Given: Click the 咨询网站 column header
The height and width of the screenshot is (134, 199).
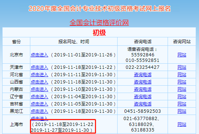Looking at the screenshot, I should 182,42.
